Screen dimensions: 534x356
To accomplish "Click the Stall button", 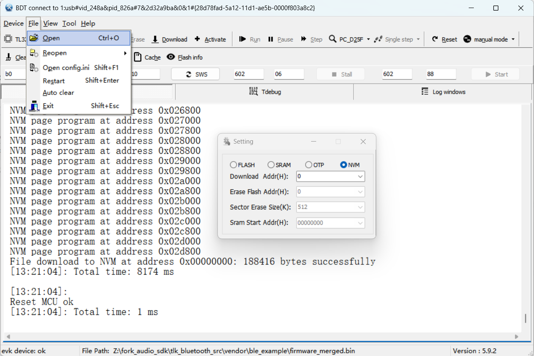I will [x=340, y=74].
